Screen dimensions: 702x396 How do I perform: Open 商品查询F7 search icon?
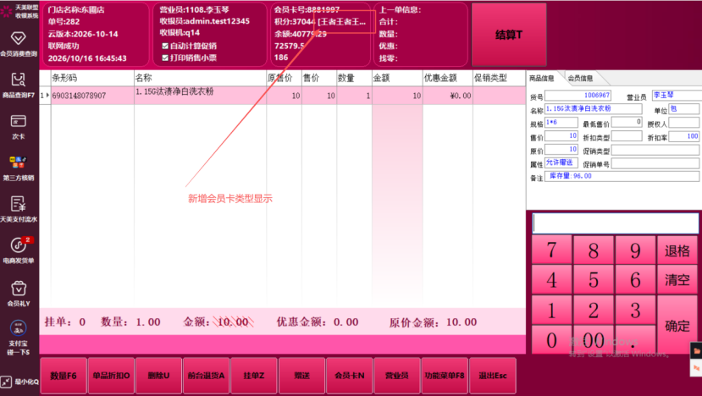pos(19,80)
